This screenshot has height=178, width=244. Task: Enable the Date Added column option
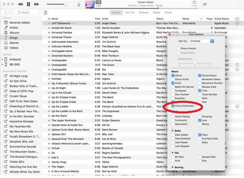tap(173, 135)
